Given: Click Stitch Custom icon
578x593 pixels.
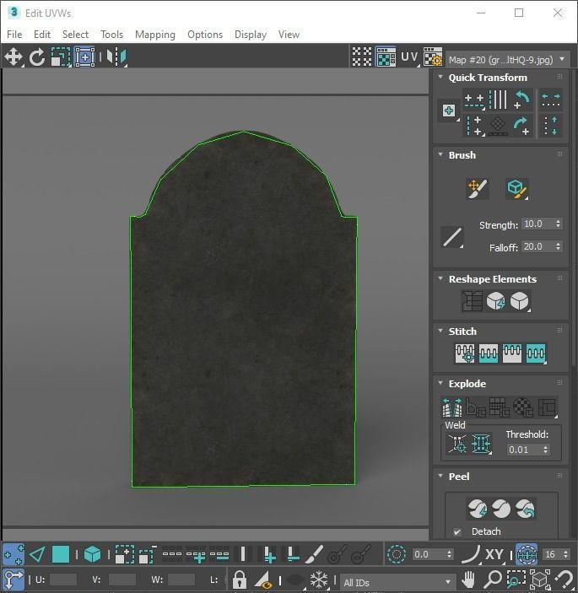Looking at the screenshot, I should coord(536,353).
